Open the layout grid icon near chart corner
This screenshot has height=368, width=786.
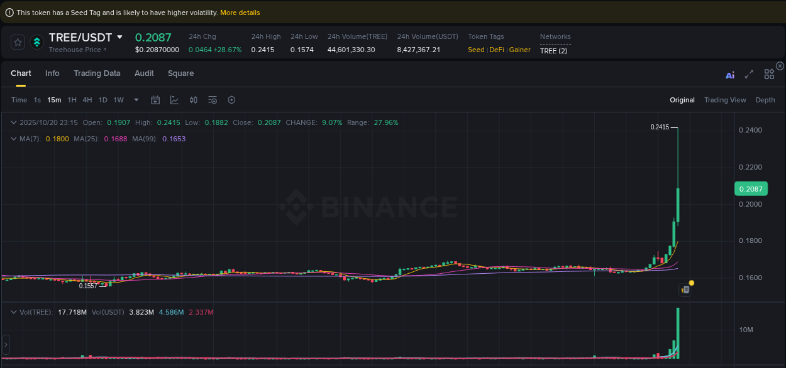click(x=769, y=74)
